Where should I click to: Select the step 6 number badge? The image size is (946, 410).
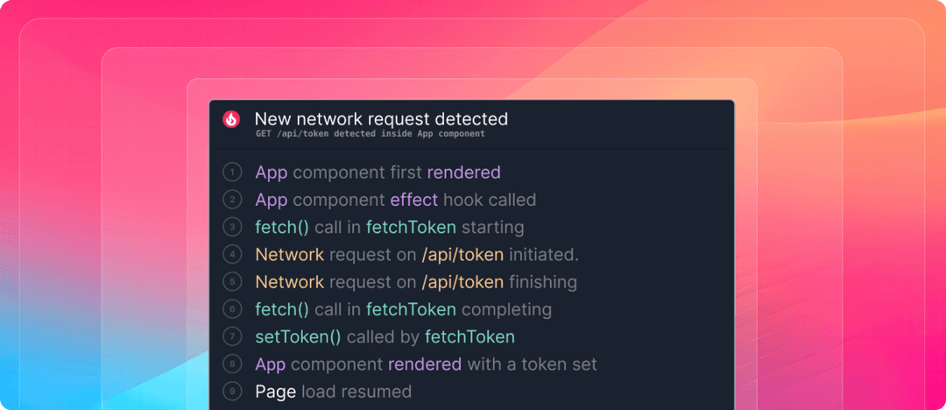coord(231,309)
